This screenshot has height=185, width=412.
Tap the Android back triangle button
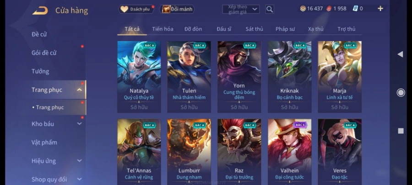point(400,54)
